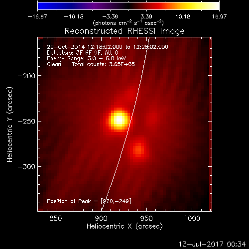Click the y-axis tick label -250

26,122
